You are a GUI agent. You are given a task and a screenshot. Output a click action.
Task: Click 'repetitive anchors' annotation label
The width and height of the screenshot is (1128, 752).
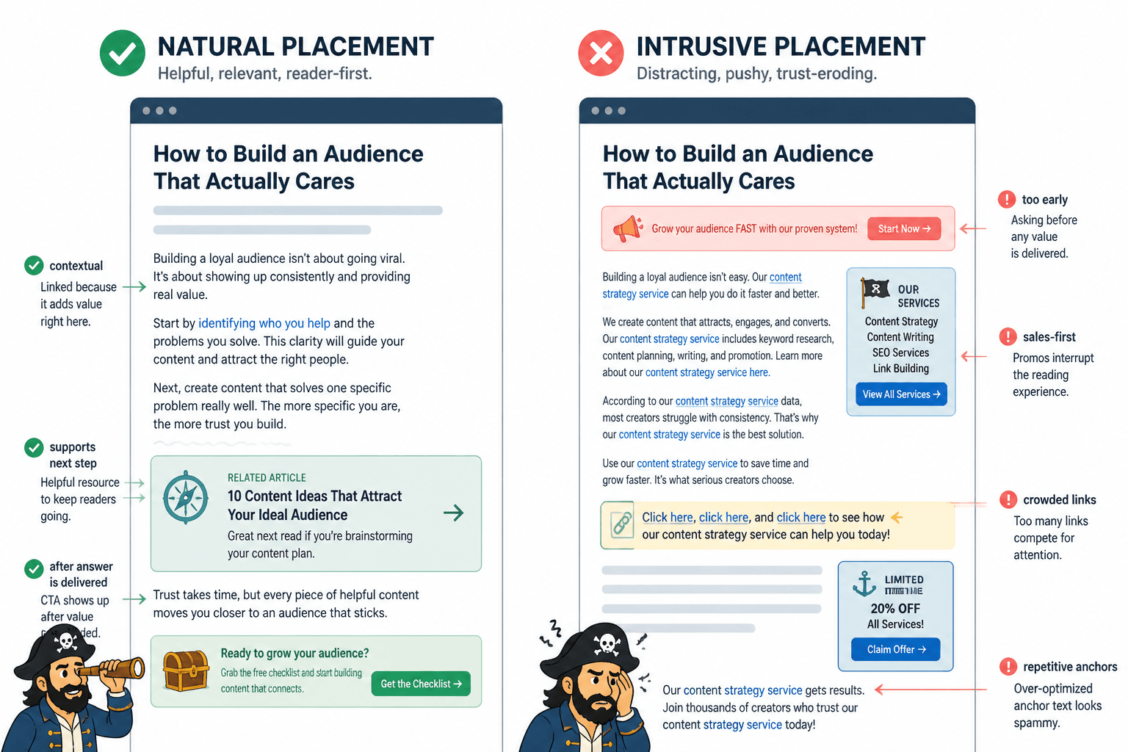1070,667
